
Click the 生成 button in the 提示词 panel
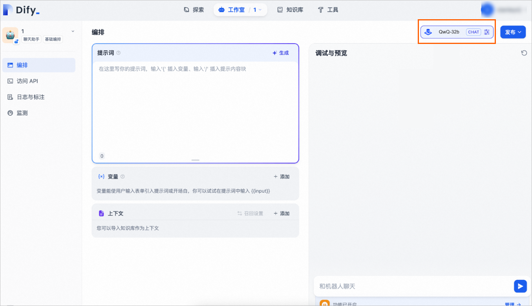(281, 52)
